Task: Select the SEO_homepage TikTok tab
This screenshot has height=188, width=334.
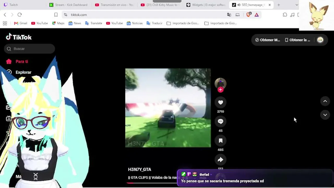Action: 251,5
